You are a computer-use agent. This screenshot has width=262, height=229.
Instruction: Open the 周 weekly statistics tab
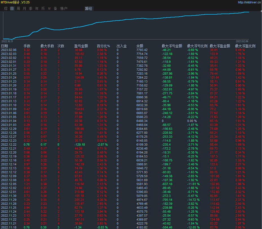18,8
